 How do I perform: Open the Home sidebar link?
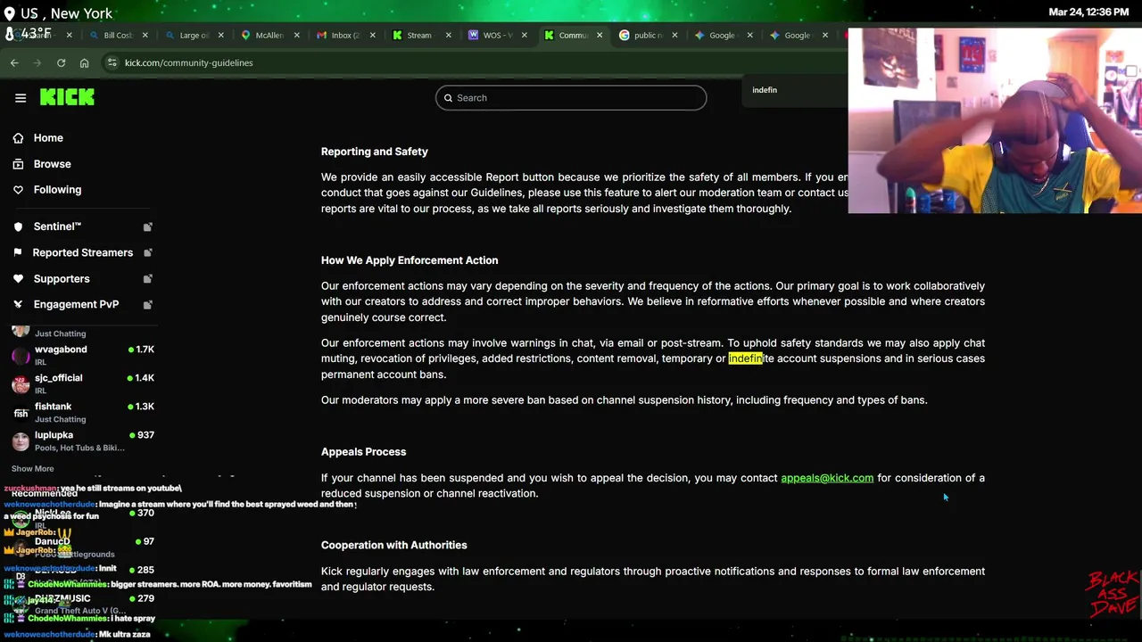point(48,138)
